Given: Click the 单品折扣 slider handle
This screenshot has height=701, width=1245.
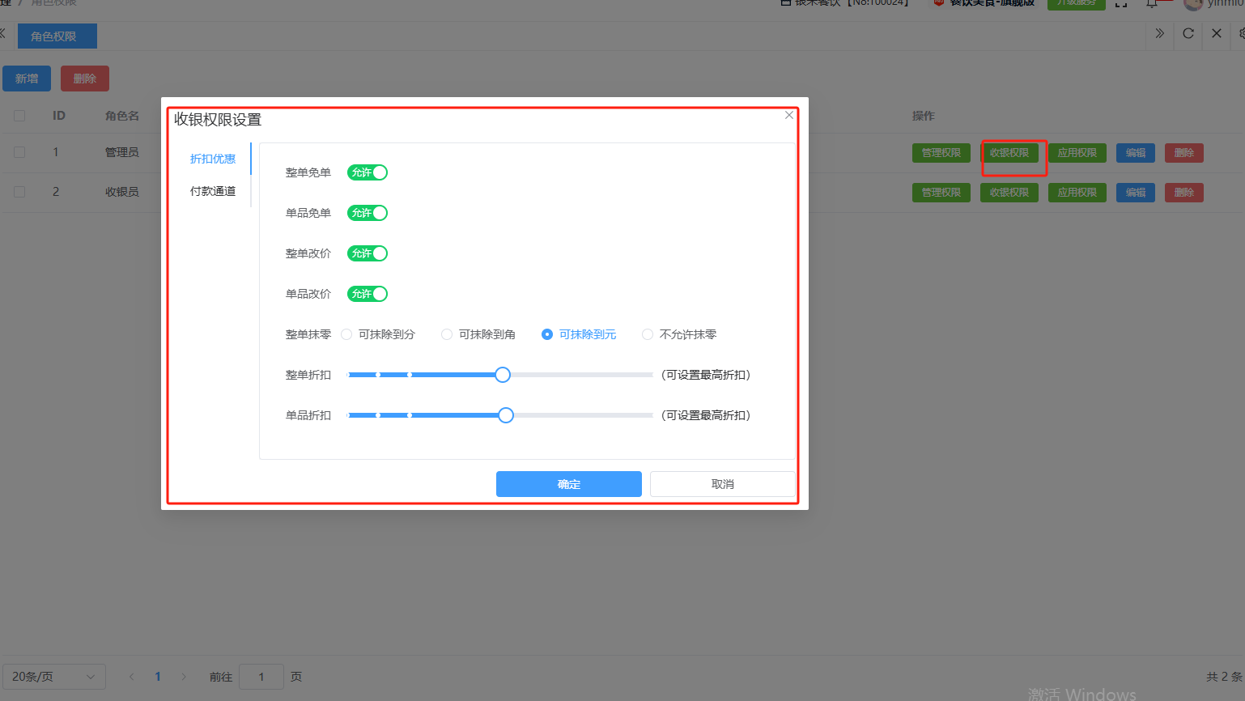Looking at the screenshot, I should coord(506,415).
